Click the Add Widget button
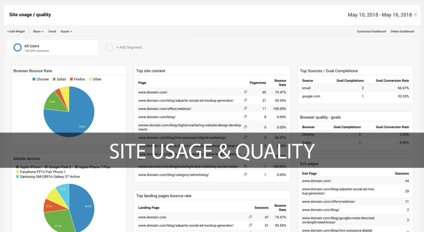 point(16,31)
